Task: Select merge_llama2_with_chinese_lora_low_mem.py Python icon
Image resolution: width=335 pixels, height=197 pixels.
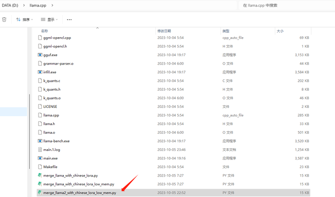Action: (x=40, y=192)
